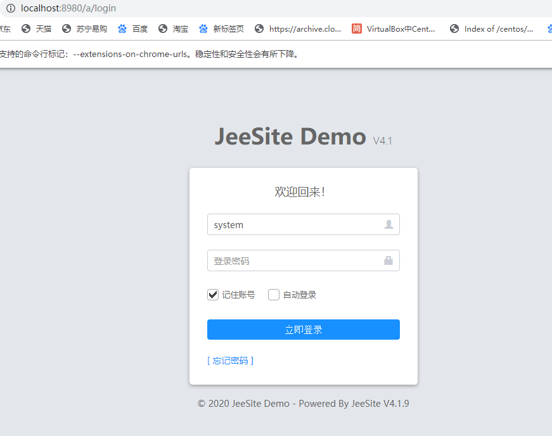Open the Index of /centos/ bookmark
Viewport: 552px width, 436px height.
click(491, 29)
